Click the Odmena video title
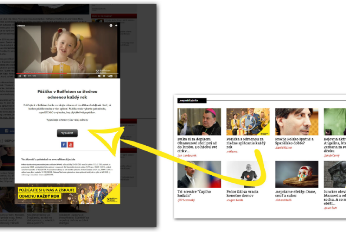 21,26
